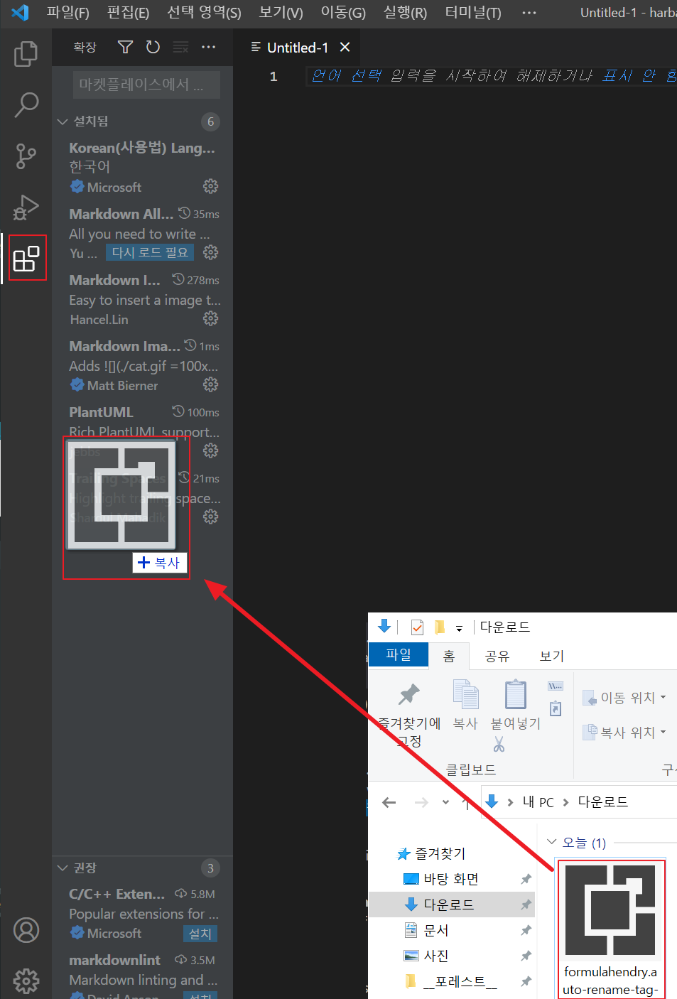Click the 마켓플레이스에서 검색 input field
This screenshot has width=677, height=999.
[146, 85]
